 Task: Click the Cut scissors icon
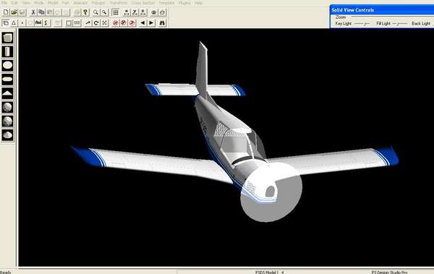point(33,12)
